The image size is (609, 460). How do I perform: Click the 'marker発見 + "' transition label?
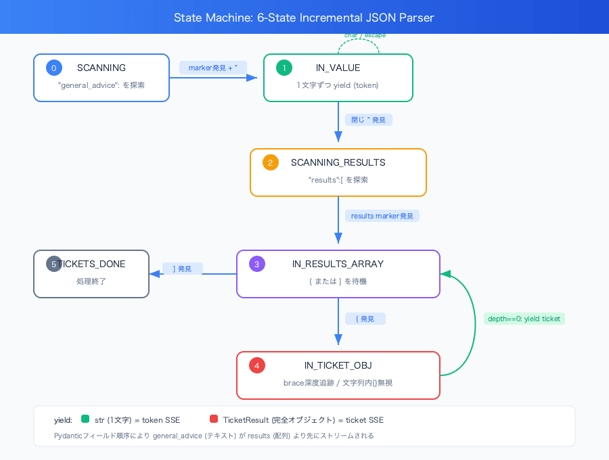213,68
